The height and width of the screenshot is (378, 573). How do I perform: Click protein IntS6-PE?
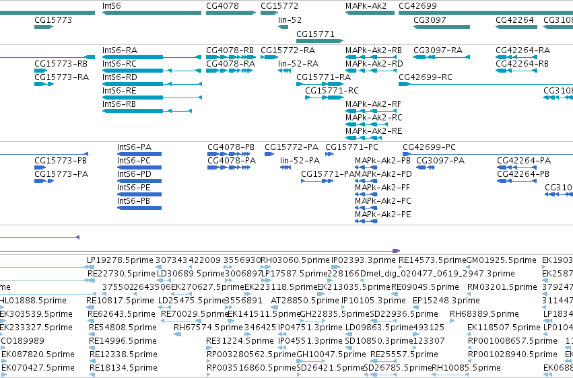(139, 194)
